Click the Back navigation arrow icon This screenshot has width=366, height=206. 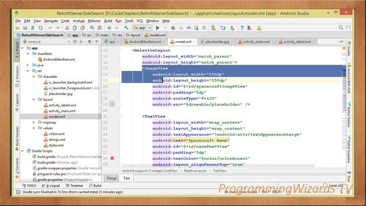point(109,28)
